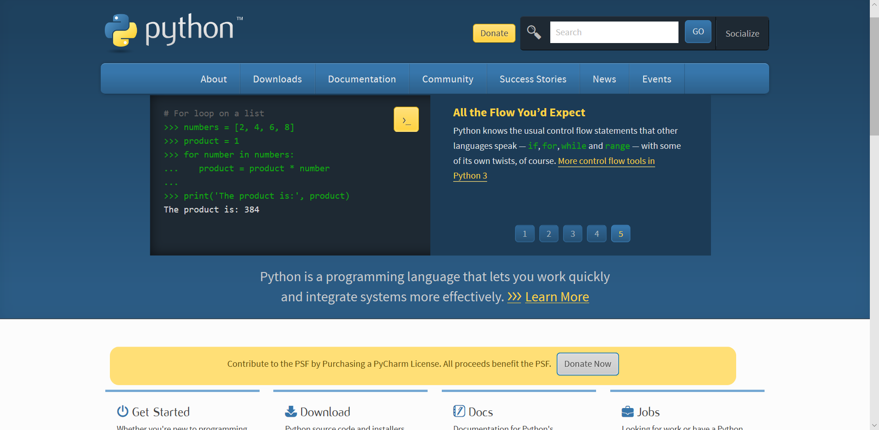The width and height of the screenshot is (879, 430).
Task: Open the Events menu
Action: (657, 79)
